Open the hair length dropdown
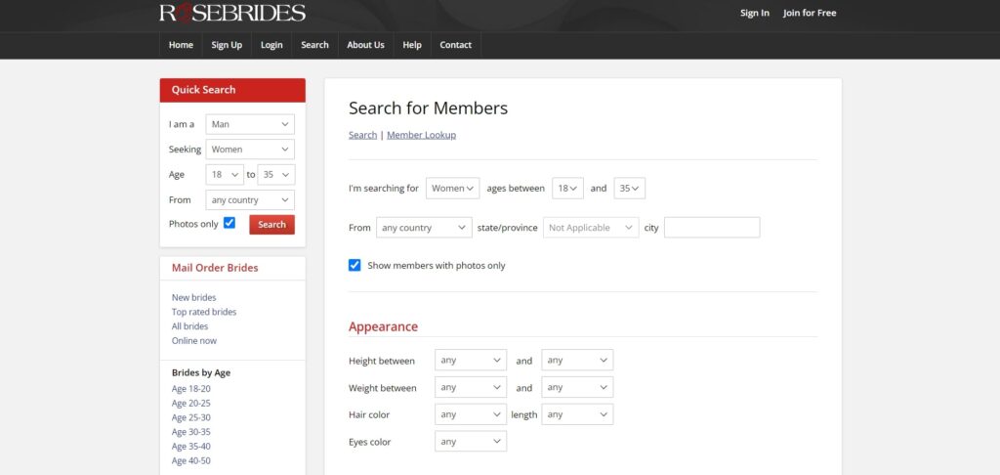Screen dimensions: 1000x475 coord(577,414)
